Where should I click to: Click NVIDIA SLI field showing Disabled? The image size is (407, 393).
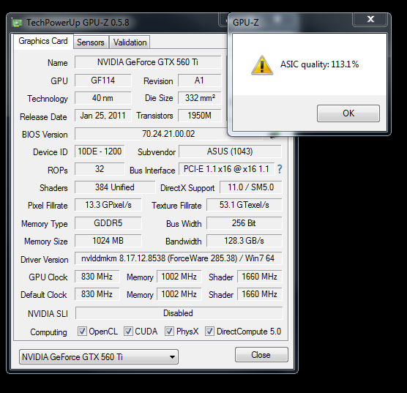pos(179,313)
